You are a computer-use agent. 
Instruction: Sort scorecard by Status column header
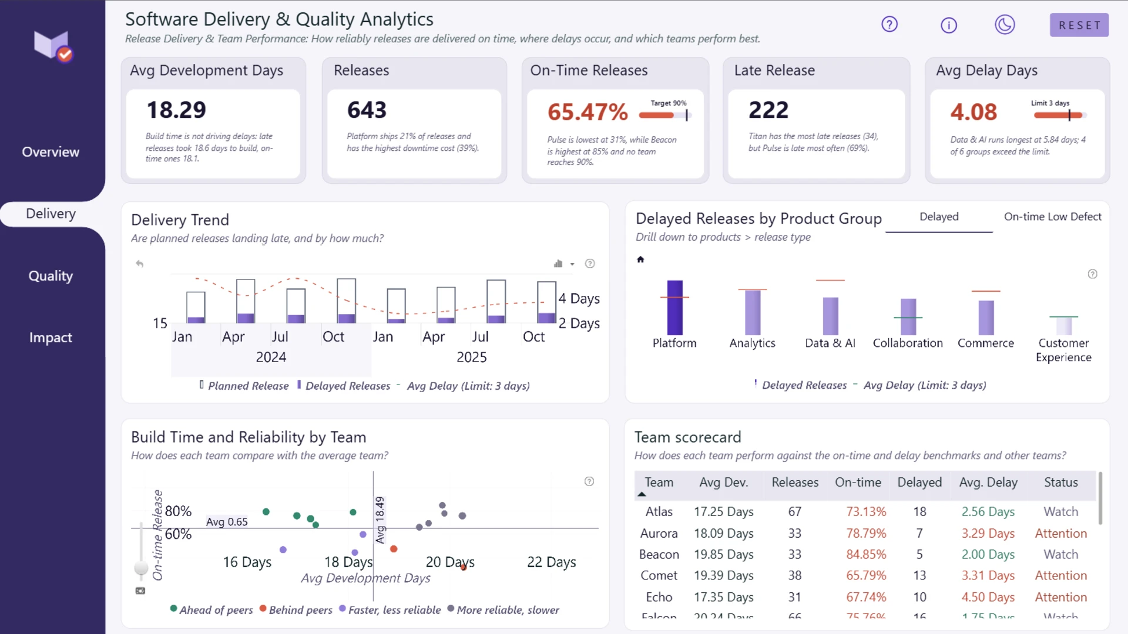(1060, 483)
